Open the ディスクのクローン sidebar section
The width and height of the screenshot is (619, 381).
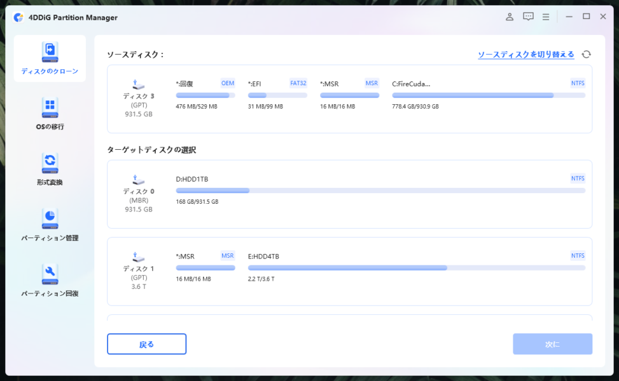[x=50, y=58]
